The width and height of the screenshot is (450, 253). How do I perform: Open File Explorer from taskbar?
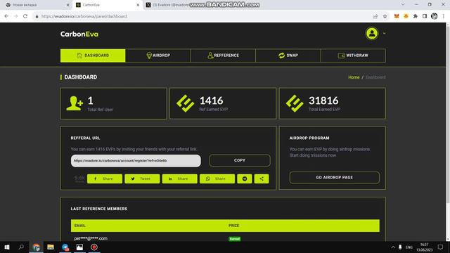[51, 247]
